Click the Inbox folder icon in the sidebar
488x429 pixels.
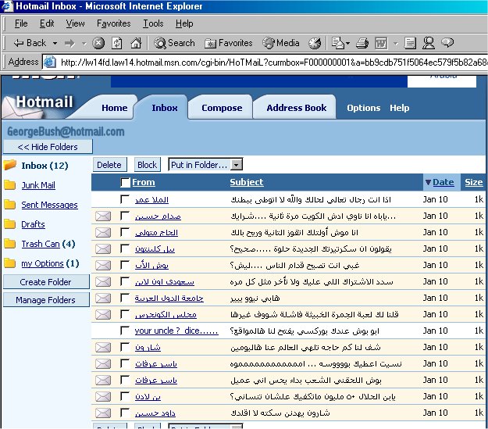coord(10,165)
